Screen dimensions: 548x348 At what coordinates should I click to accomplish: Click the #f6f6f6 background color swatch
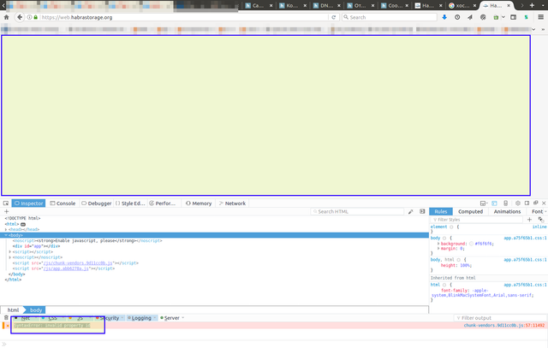471,244
